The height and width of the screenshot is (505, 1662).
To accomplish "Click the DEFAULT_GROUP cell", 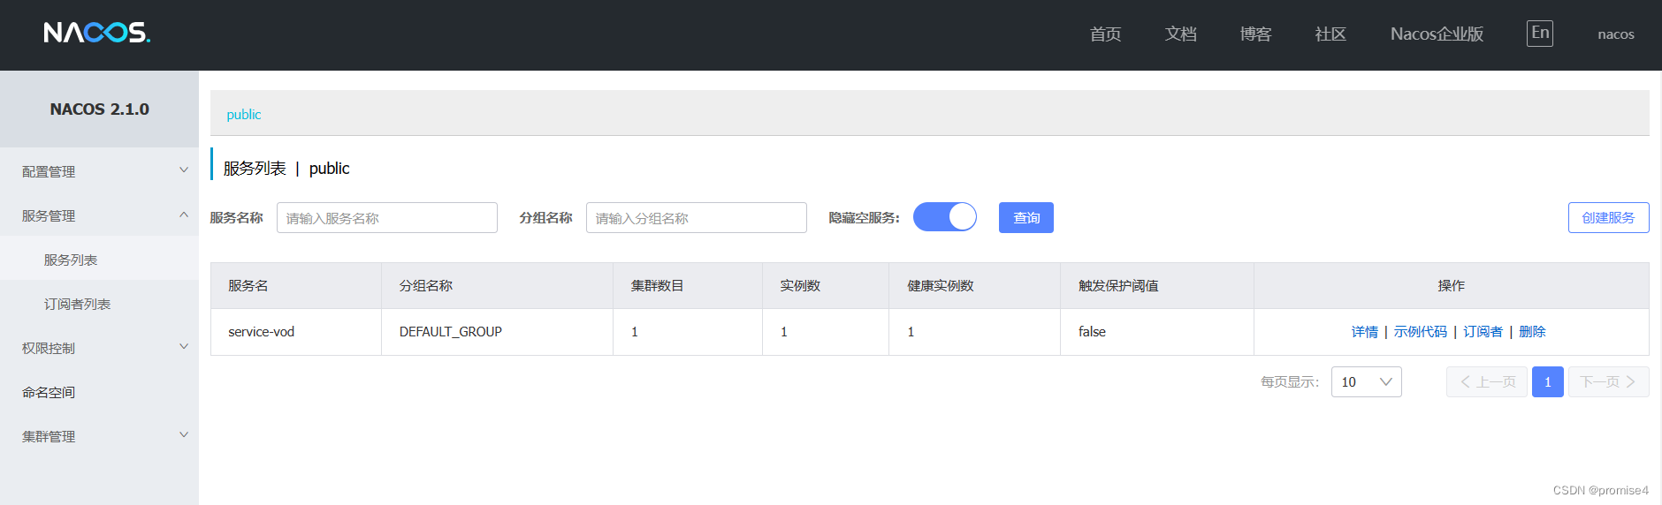I will tap(497, 332).
